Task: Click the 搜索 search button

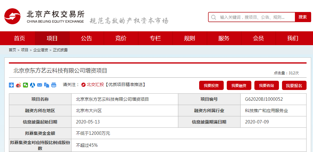Action: pyautogui.click(x=303, y=17)
